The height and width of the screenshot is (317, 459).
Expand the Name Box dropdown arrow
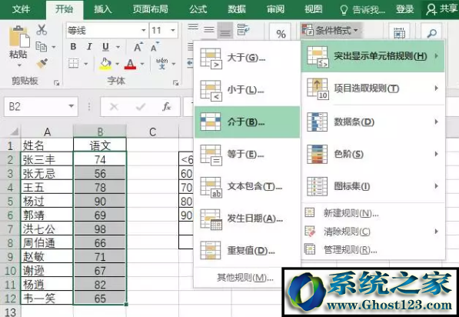click(x=72, y=106)
